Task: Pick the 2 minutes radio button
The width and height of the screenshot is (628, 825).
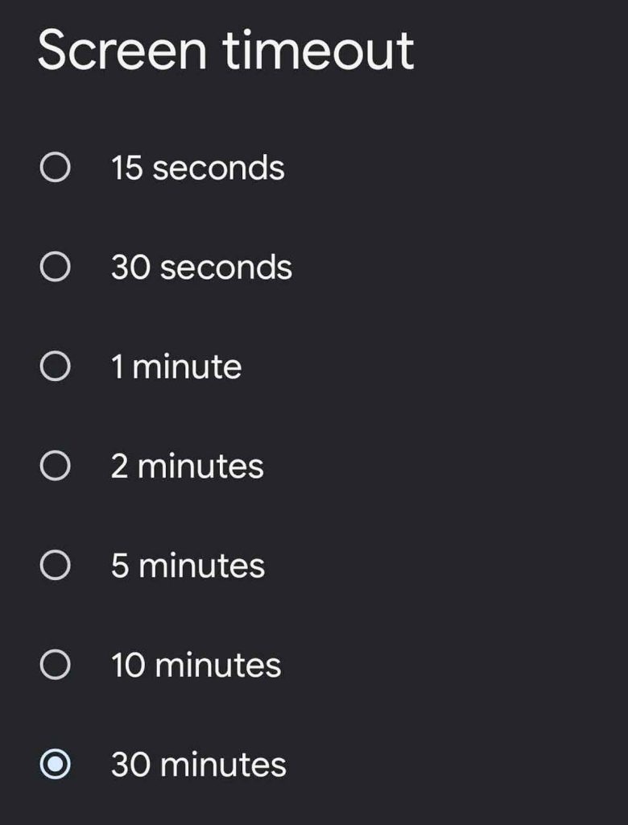Action: [55, 466]
